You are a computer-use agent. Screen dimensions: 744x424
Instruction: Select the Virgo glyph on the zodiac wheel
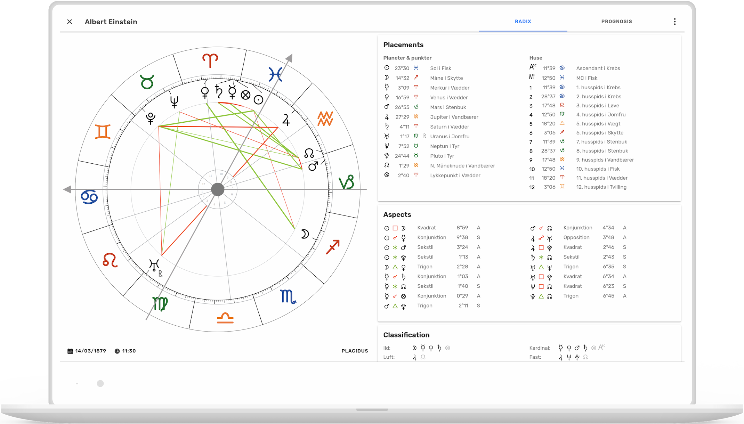tap(160, 304)
